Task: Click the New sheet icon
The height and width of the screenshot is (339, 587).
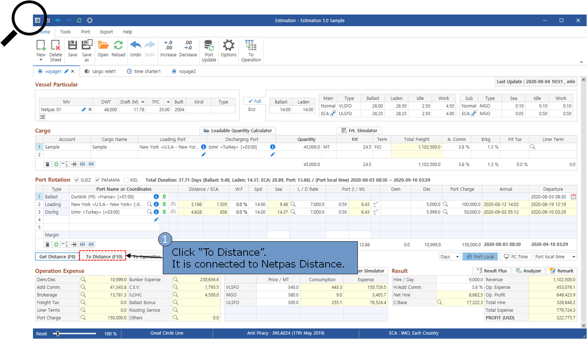Action: (x=41, y=46)
